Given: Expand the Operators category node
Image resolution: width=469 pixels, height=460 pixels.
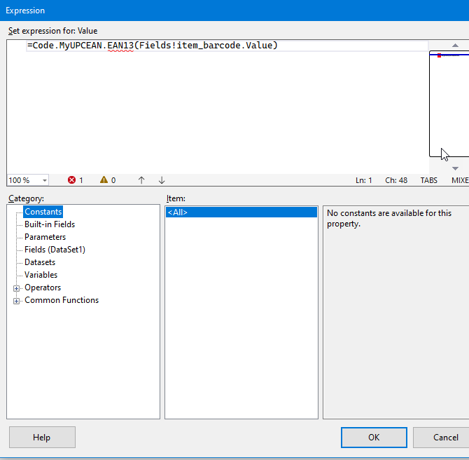Looking at the screenshot, I should click(x=17, y=288).
